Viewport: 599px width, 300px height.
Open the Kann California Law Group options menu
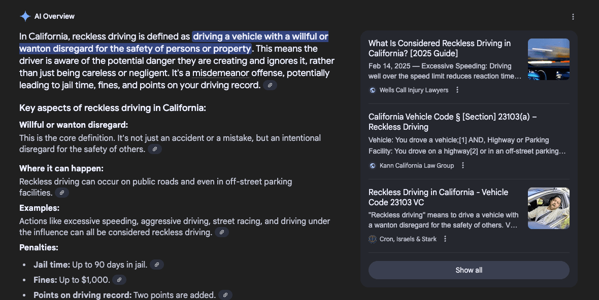click(463, 166)
